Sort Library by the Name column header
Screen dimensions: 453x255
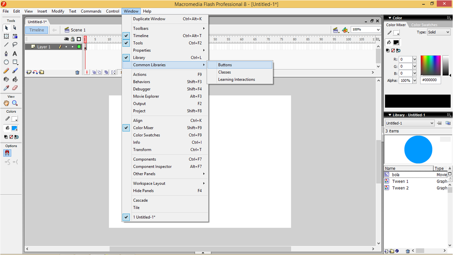(x=408, y=168)
